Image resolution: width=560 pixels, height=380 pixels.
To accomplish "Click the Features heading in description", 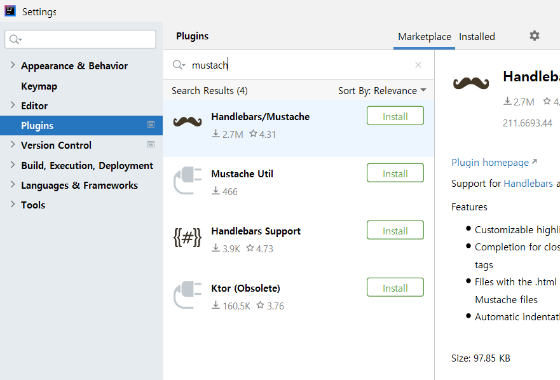I will 469,207.
